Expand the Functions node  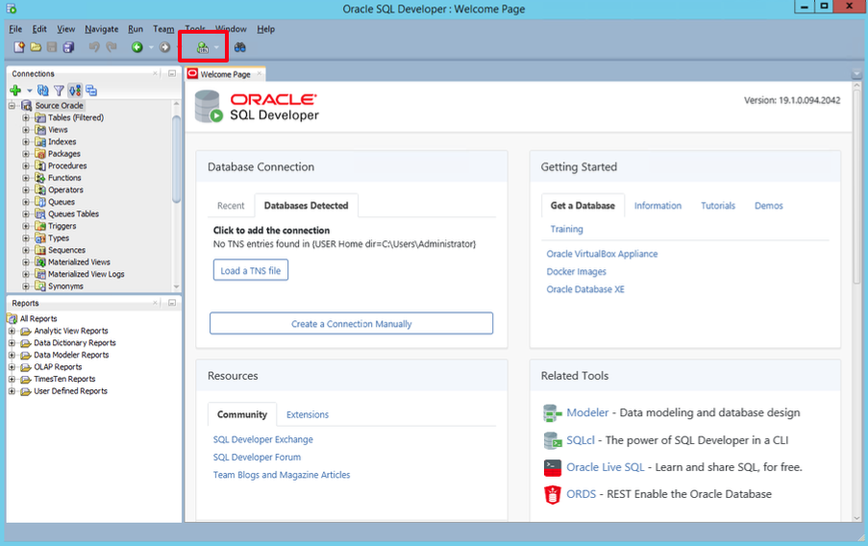pos(25,178)
